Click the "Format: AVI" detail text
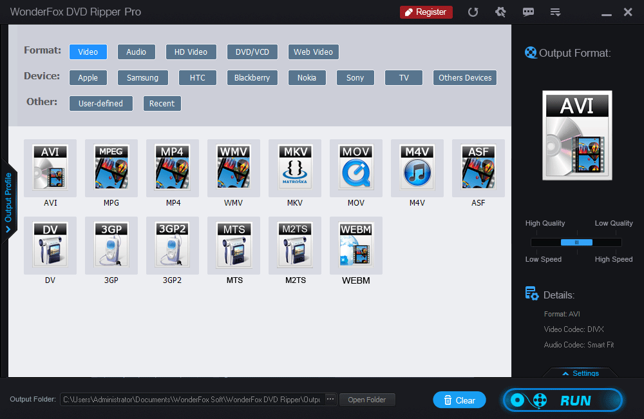 pyautogui.click(x=562, y=314)
